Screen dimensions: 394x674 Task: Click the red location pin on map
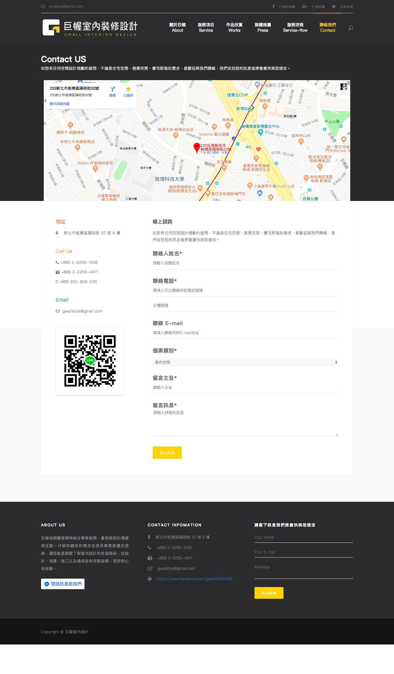coord(196,147)
